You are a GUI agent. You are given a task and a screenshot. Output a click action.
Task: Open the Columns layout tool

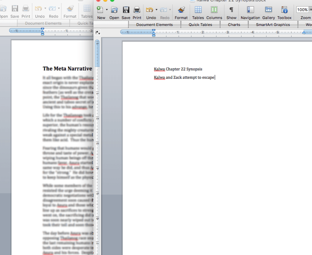[x=214, y=10]
